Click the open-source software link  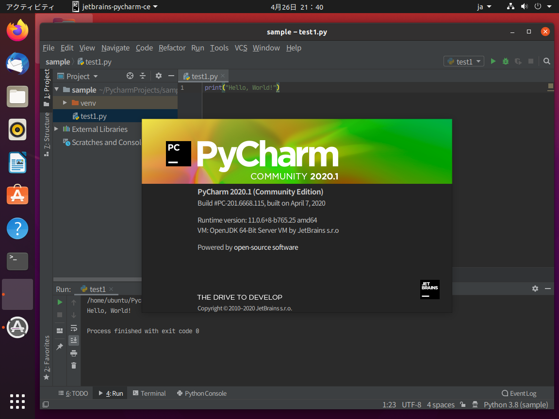[266, 247]
